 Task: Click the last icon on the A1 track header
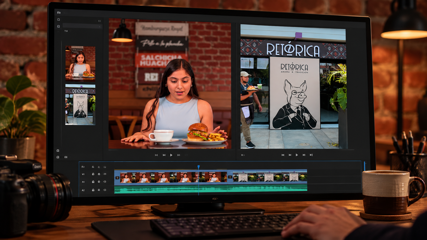(x=105, y=182)
